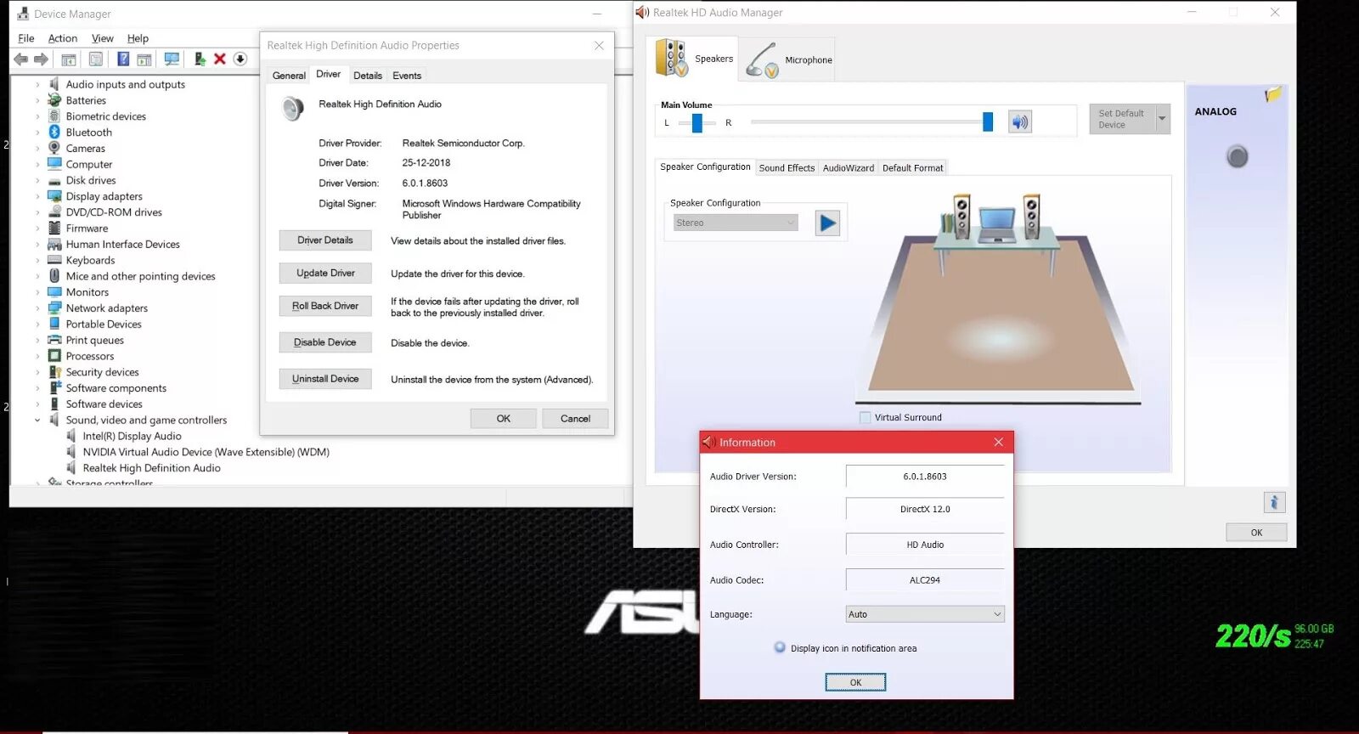Viewport: 1359px width, 734px height.
Task: Expand the Monitors tree node
Action: tap(37, 292)
